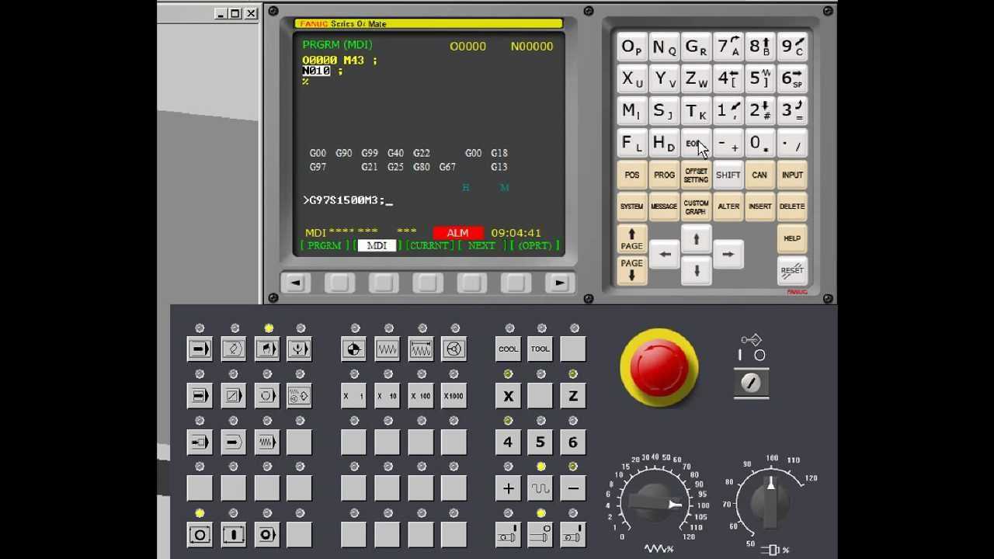Select the AUTO mode icon
Viewport: 994px width, 559px height.
point(200,349)
